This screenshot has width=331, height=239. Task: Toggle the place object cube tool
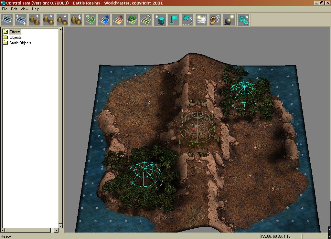tap(160, 20)
